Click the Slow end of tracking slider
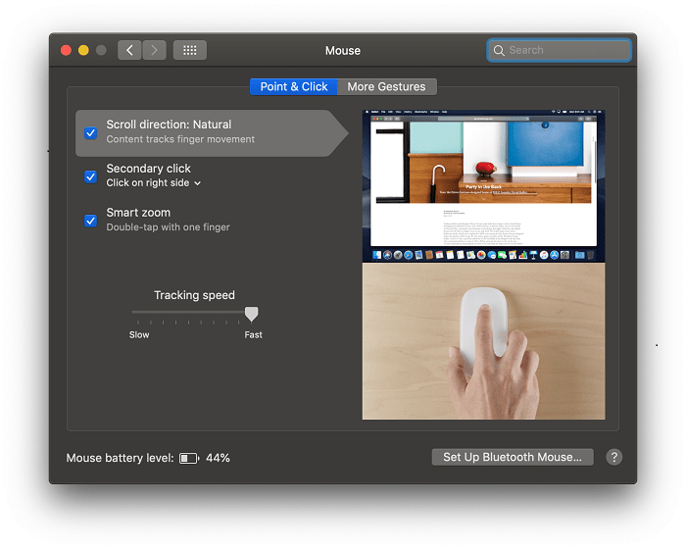 point(139,335)
